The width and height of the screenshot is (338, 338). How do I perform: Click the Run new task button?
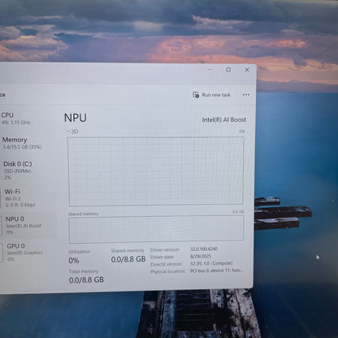pos(211,95)
